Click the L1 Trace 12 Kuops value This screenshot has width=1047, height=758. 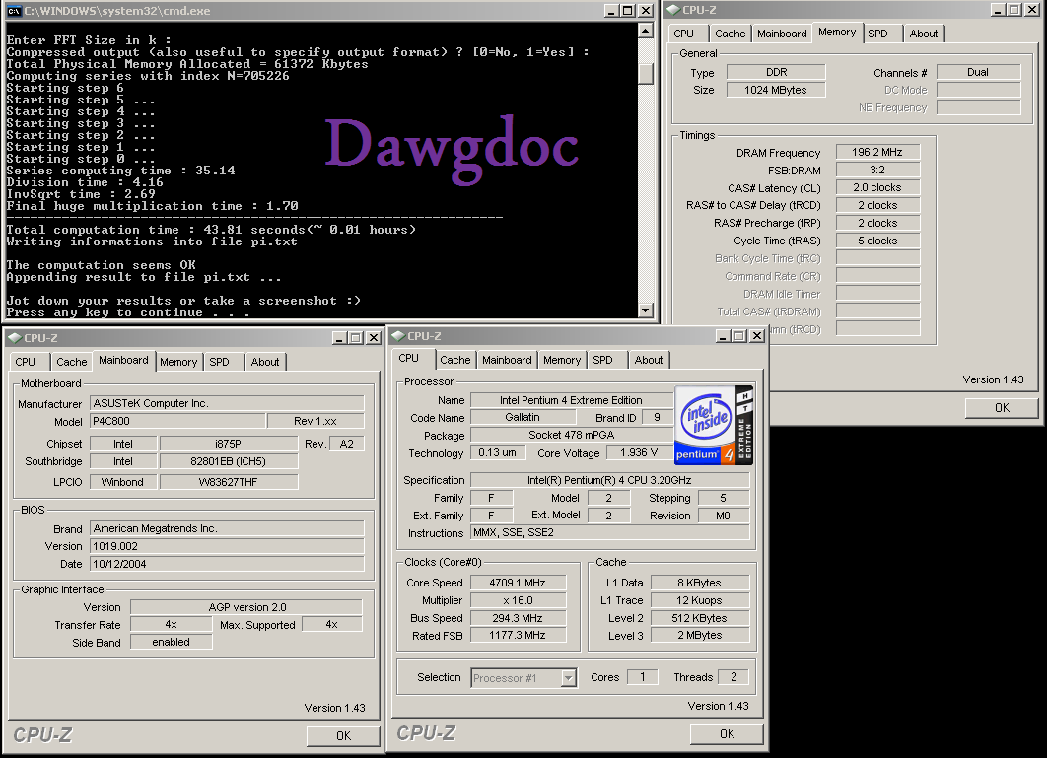(x=700, y=600)
